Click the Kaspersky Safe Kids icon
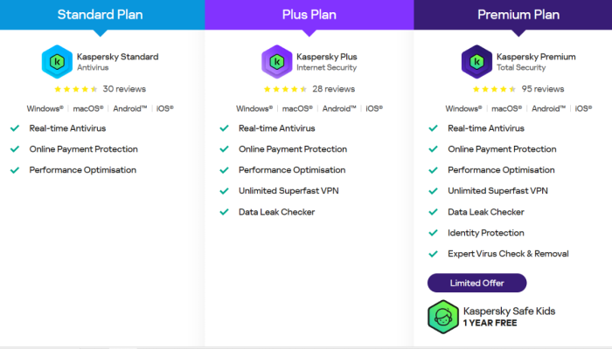Viewport: 612px width, 349px height. [x=444, y=316]
